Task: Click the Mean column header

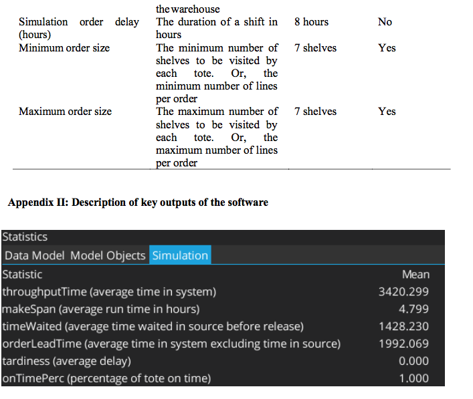Action: (x=415, y=274)
